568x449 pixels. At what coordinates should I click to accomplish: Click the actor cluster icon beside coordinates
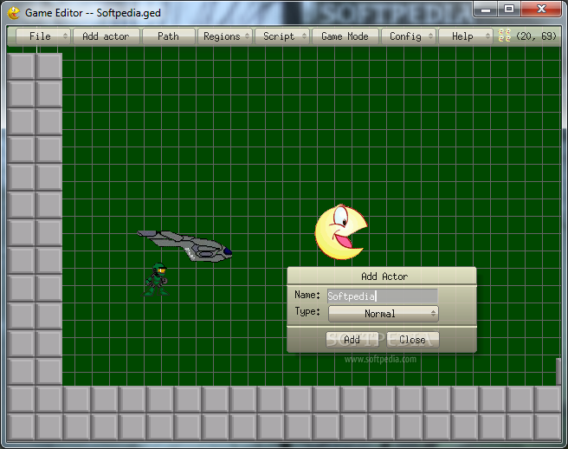(504, 36)
